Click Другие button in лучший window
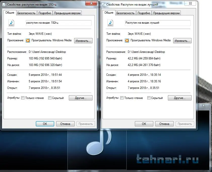 point(180,98)
